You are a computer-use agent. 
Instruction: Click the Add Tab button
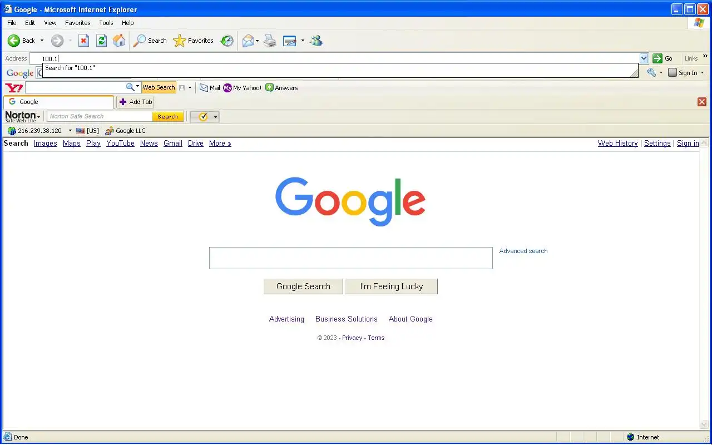click(x=135, y=102)
